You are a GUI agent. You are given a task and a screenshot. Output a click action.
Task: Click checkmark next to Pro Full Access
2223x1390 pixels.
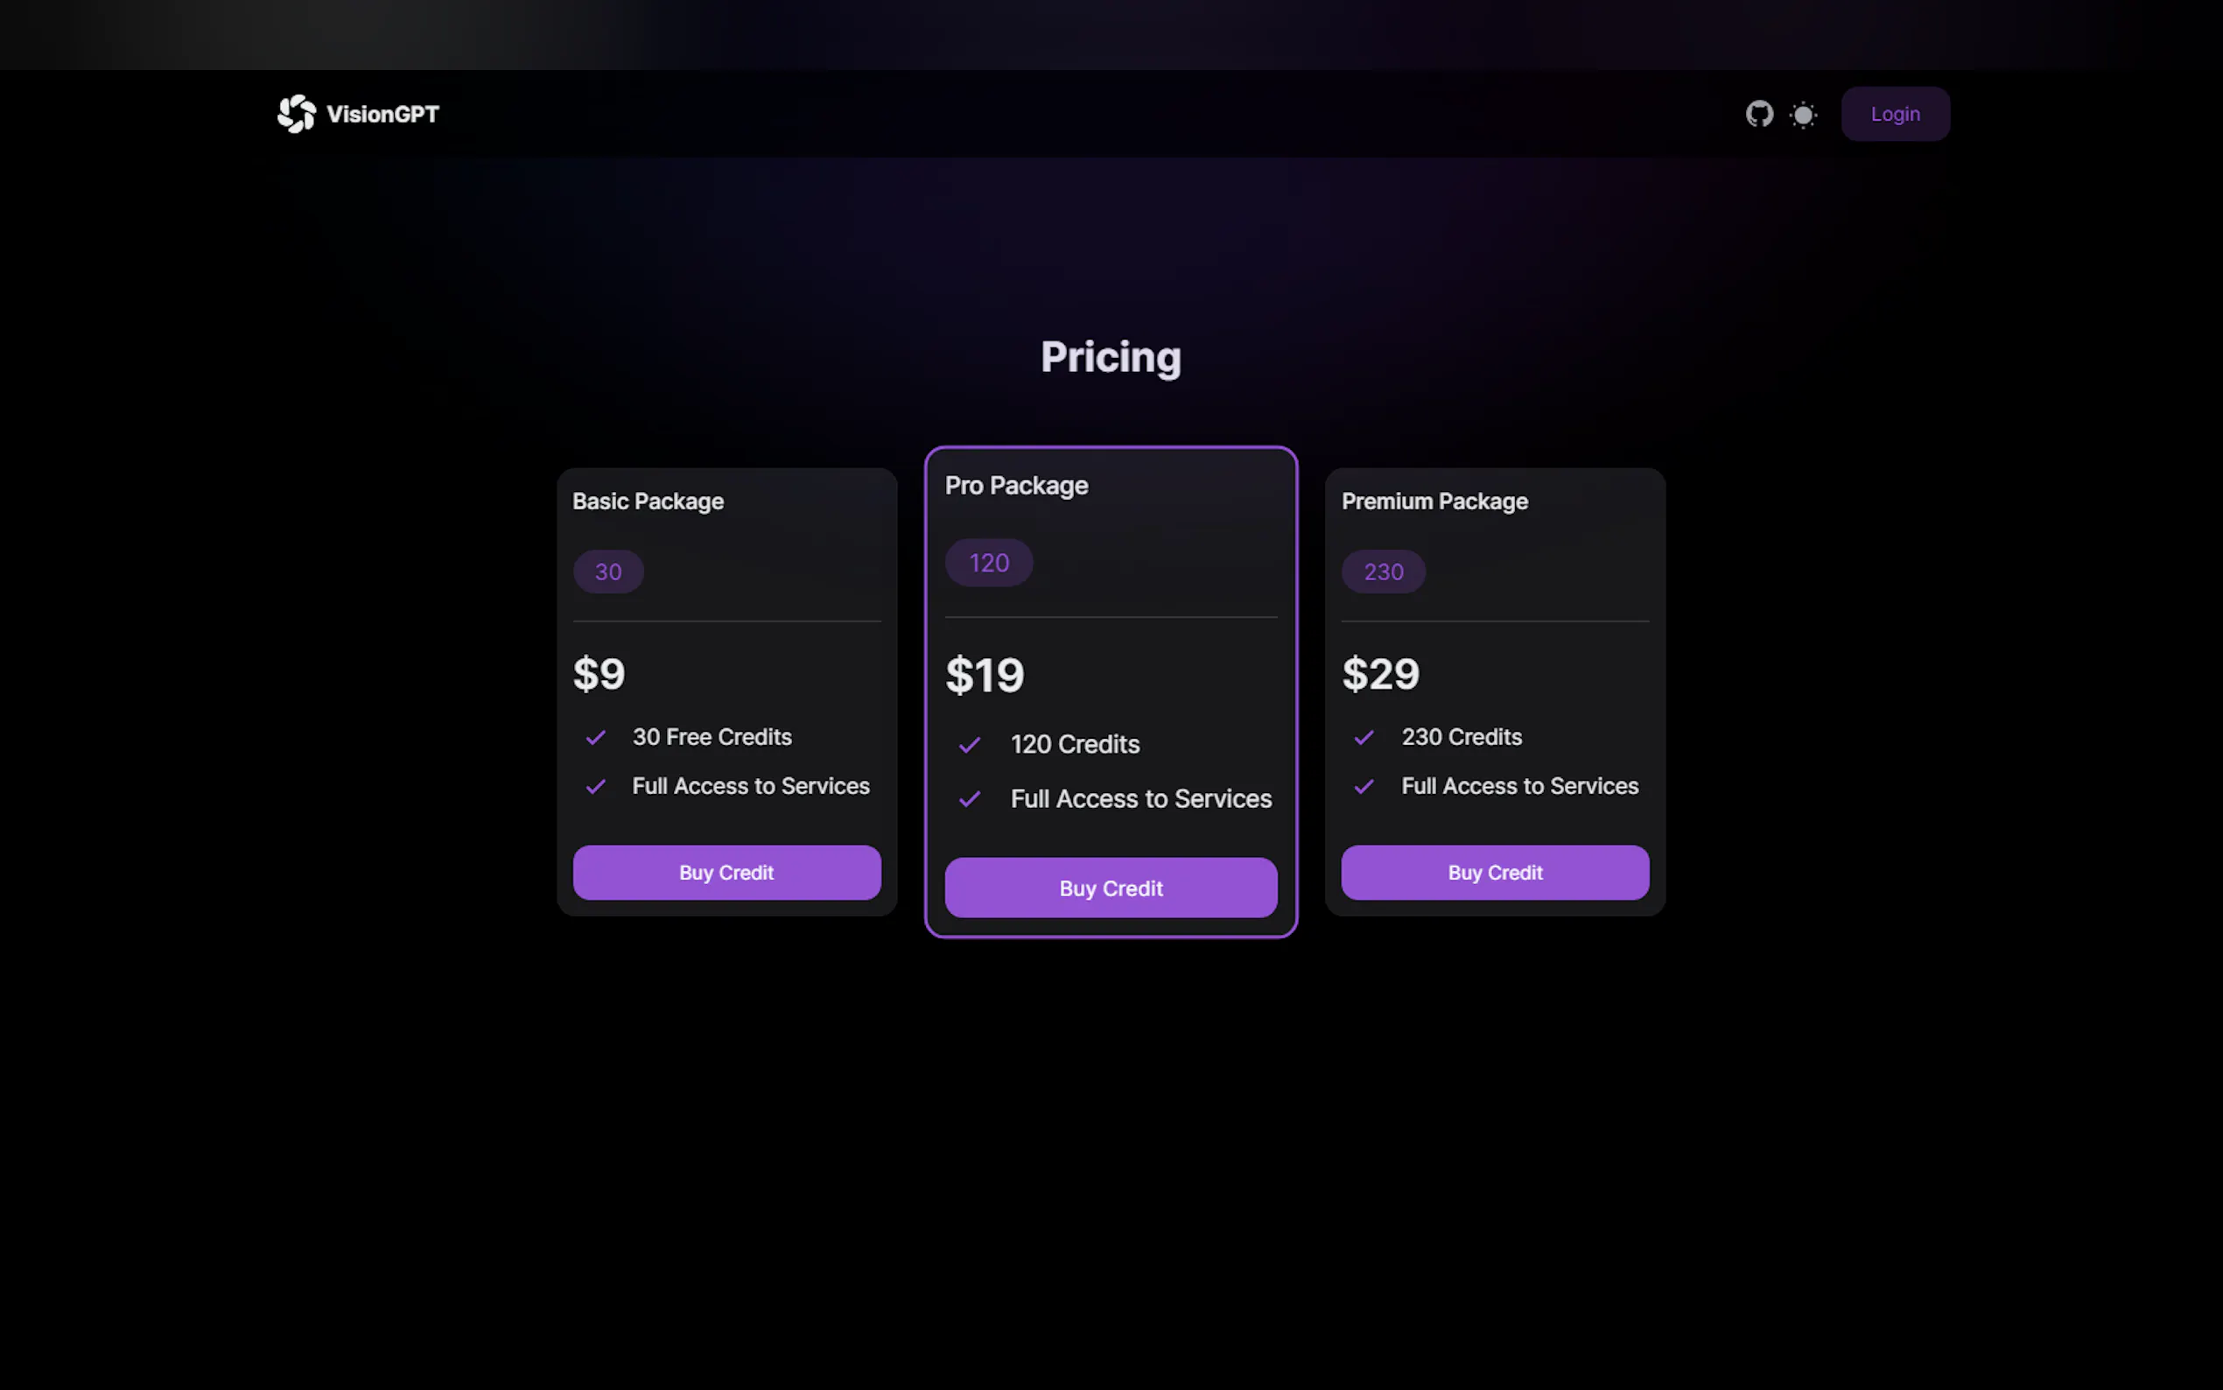pyautogui.click(x=970, y=799)
